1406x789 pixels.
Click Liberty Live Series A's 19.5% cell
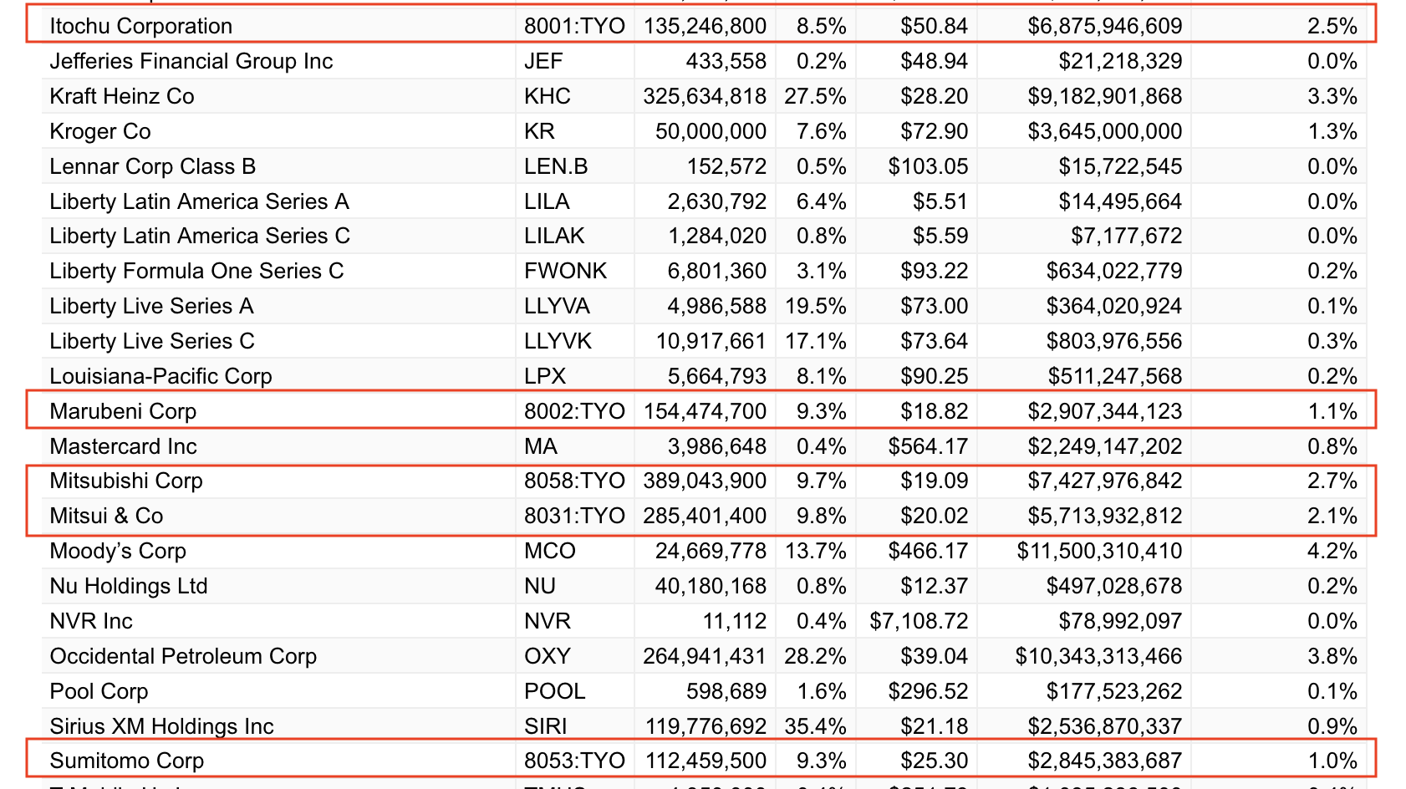[x=815, y=306]
